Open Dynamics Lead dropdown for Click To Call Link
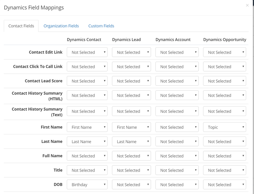Viewport: 254px width, 194px height. (x=132, y=67)
